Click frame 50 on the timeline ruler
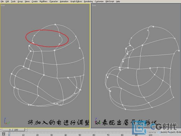 (80, 135)
